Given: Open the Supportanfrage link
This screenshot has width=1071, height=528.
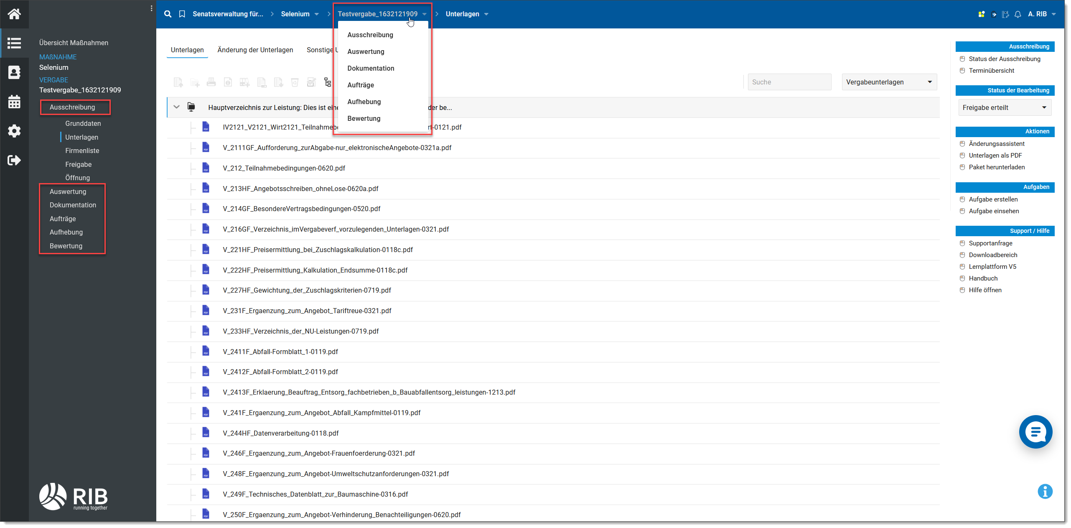Looking at the screenshot, I should coord(990,243).
